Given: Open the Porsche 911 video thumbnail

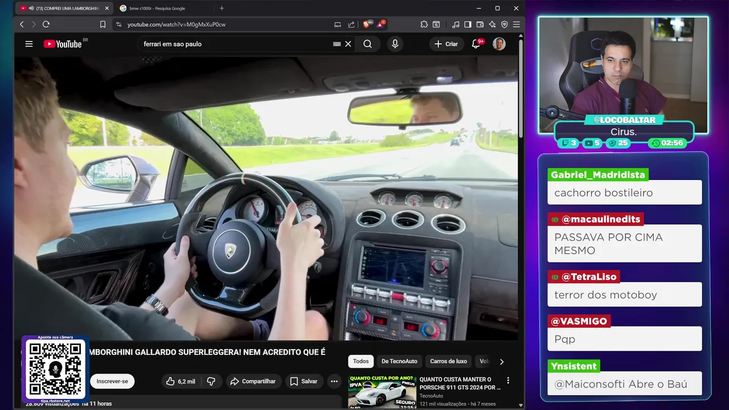Looking at the screenshot, I should tap(382, 391).
